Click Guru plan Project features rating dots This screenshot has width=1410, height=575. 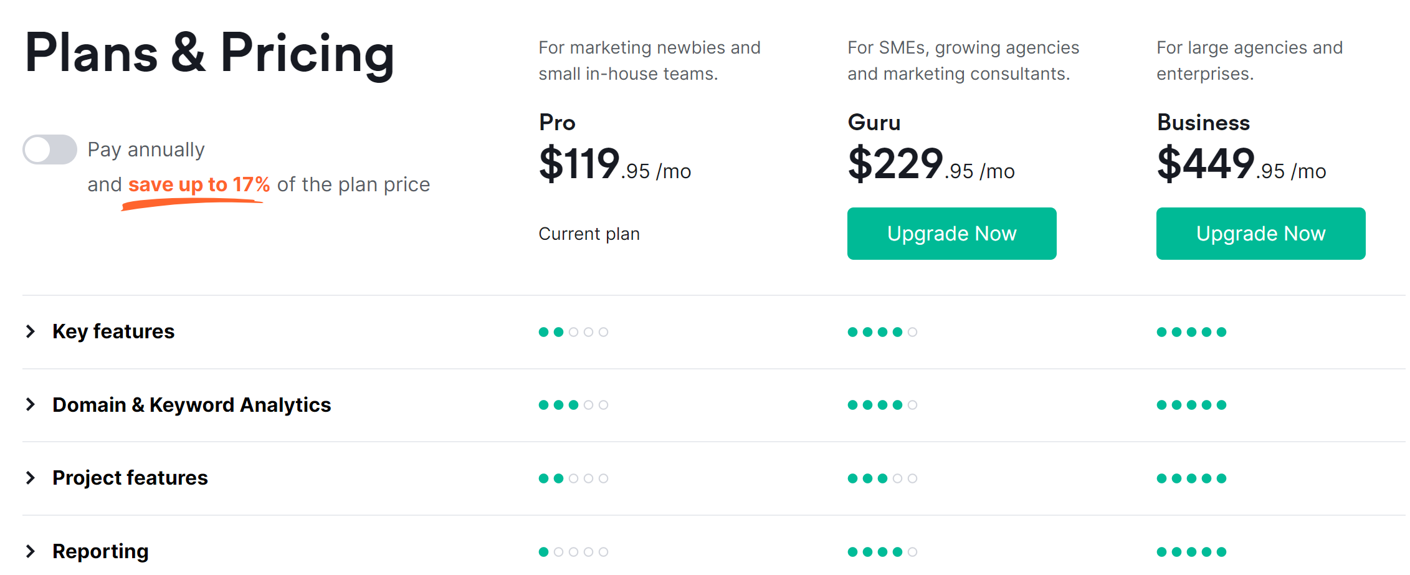882,478
